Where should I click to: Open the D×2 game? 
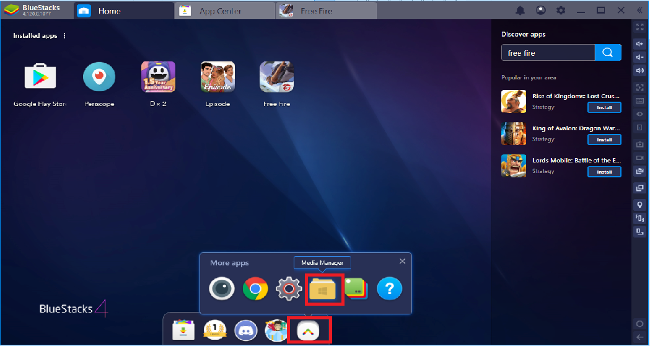click(158, 77)
